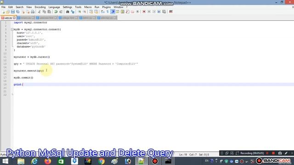Image resolution: width=294 pixels, height=165 pixels.
Task: Click the macro Playback icon
Action: point(154,12)
